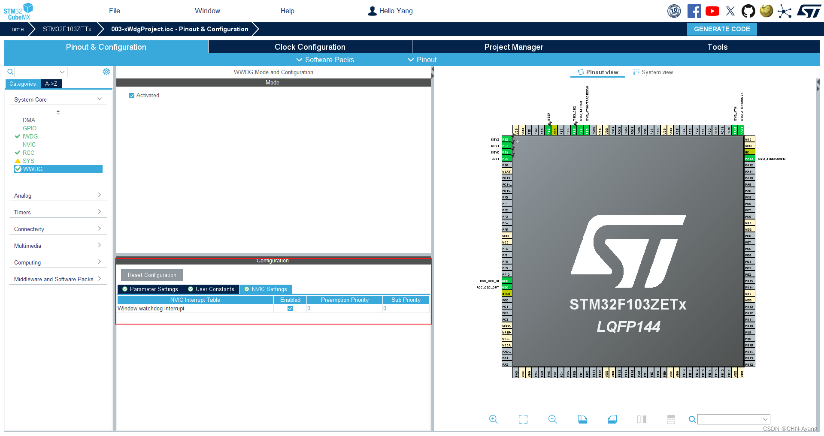This screenshot has width=824, height=436.
Task: Open the Help menu
Action: (288, 11)
